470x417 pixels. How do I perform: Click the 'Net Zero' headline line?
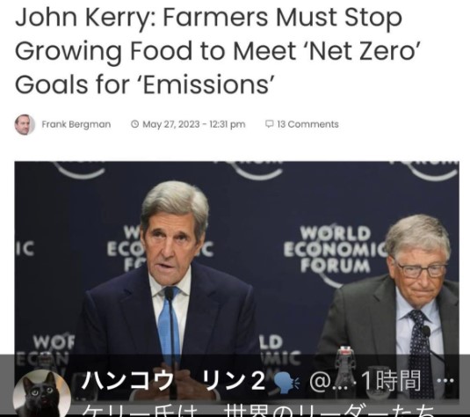pos(218,50)
